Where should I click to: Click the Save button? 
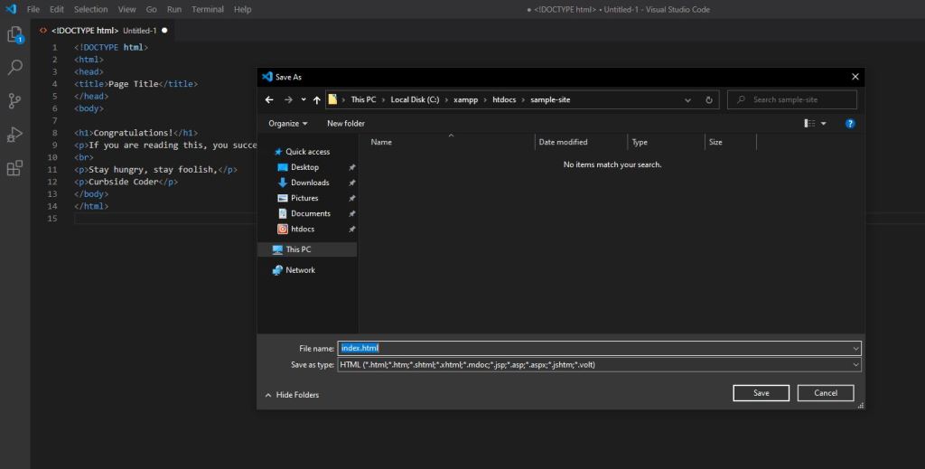tap(761, 393)
